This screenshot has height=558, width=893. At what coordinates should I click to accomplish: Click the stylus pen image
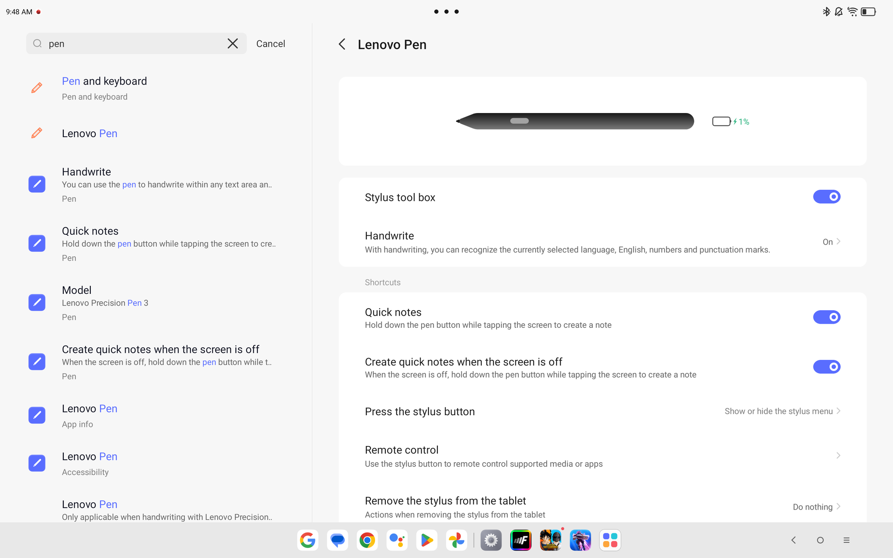tap(575, 121)
